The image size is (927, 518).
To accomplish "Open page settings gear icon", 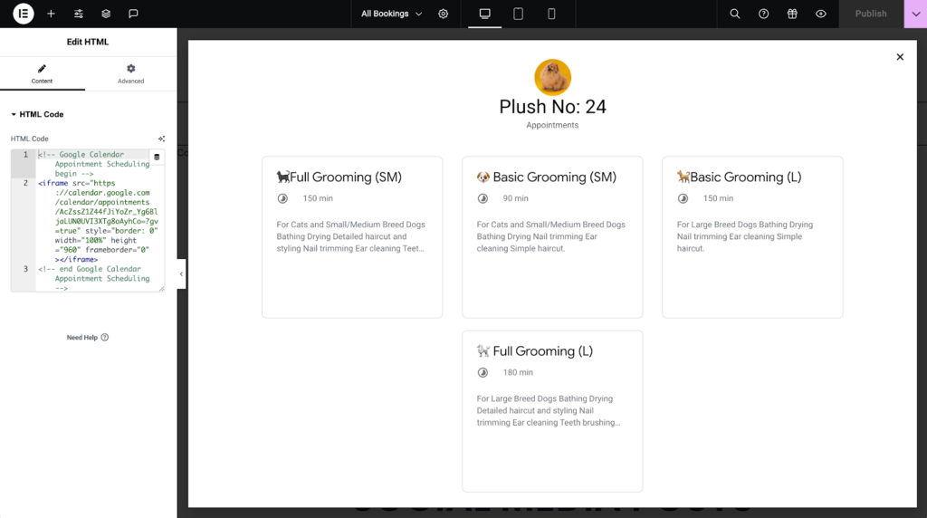I will pos(443,14).
